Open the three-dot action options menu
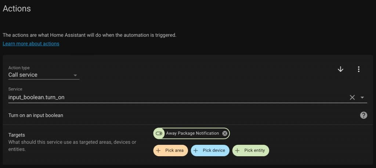376x168 pixels. (x=358, y=69)
